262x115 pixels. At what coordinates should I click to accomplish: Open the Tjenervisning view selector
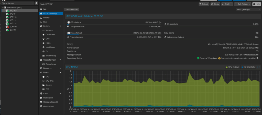17,3
